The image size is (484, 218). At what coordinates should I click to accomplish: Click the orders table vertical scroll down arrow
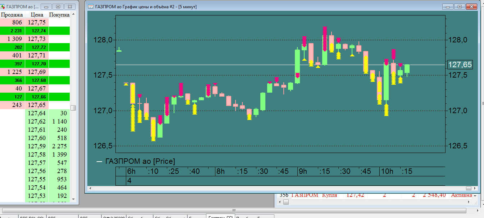pyautogui.click(x=475, y=195)
